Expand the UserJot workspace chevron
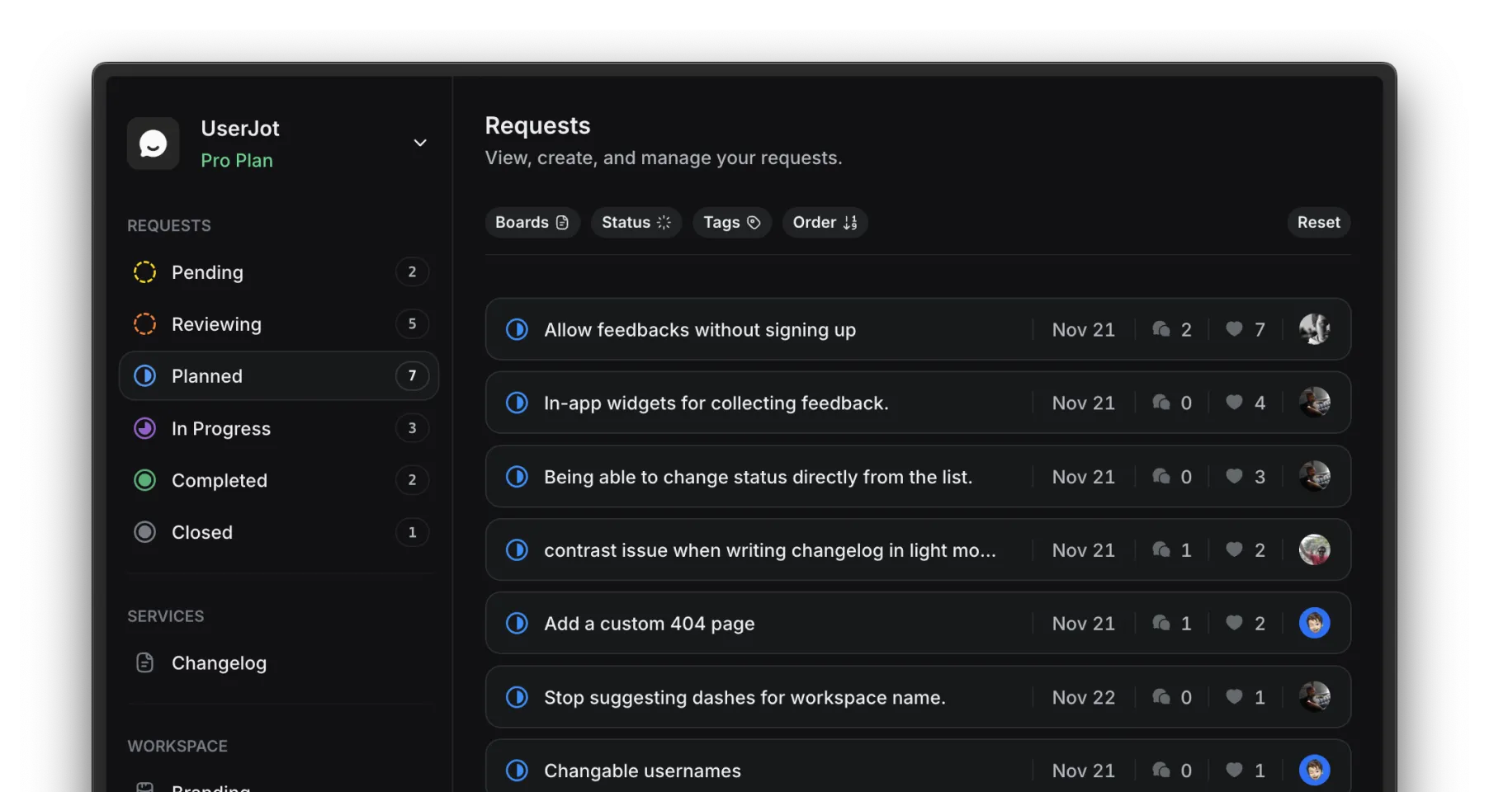This screenshot has height=792, width=1489. click(x=420, y=143)
